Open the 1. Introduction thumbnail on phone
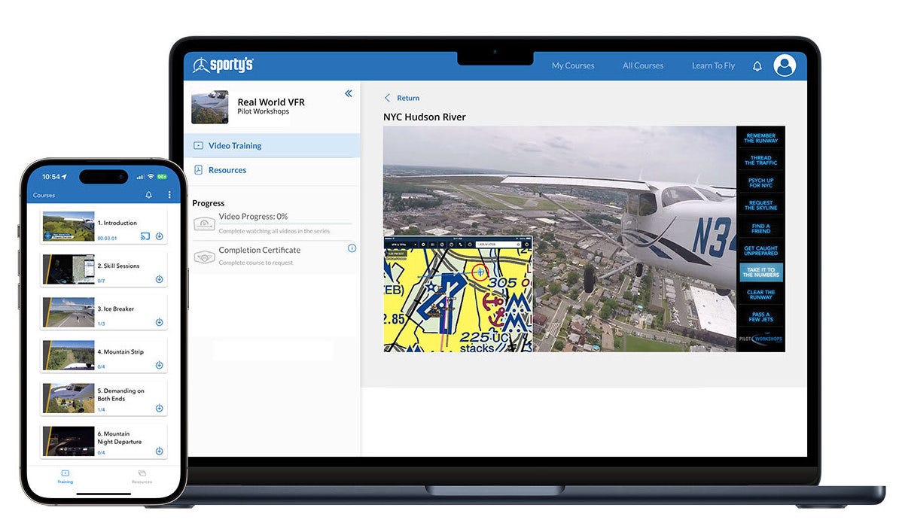The image size is (899, 526). (69, 227)
